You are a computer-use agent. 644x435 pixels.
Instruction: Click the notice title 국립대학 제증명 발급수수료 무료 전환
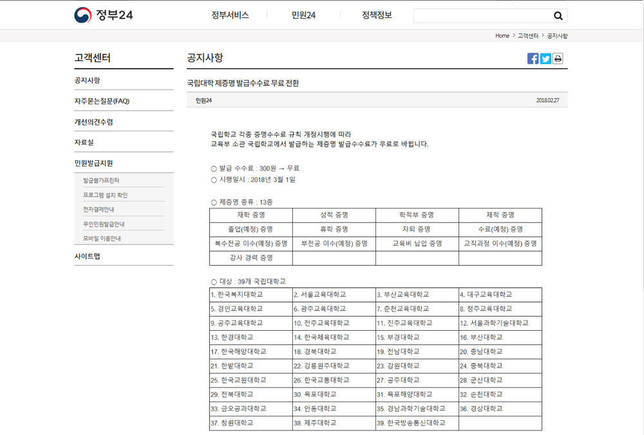[x=243, y=83]
